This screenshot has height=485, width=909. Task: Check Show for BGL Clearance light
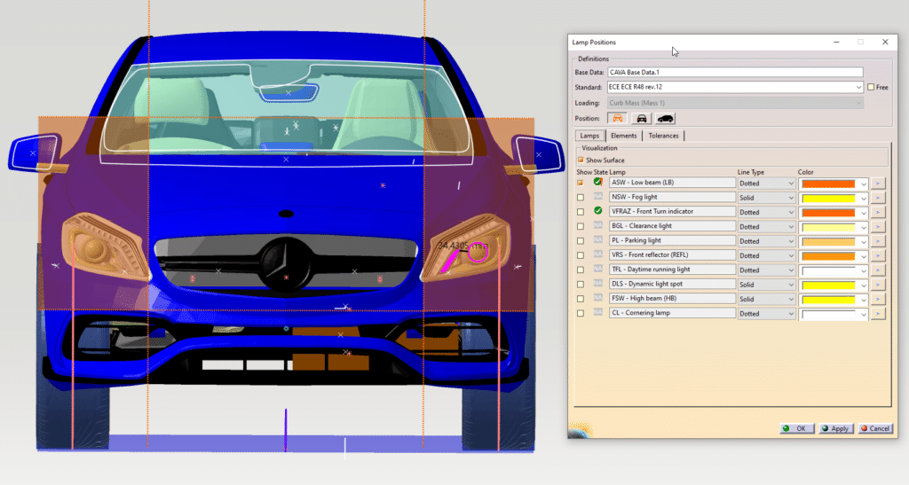coord(581,226)
